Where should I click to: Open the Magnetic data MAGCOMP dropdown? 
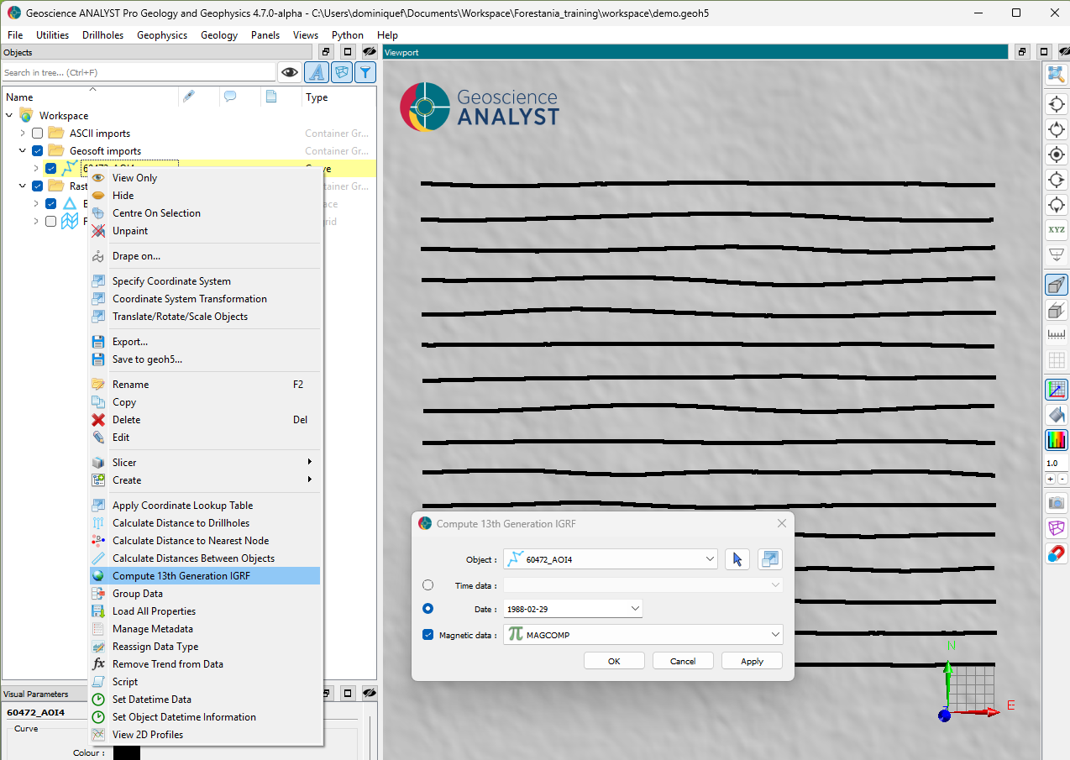(x=774, y=636)
